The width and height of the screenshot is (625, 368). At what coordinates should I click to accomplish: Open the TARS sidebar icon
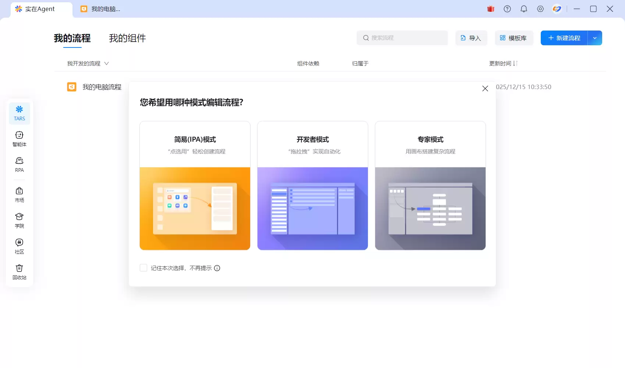pos(19,113)
